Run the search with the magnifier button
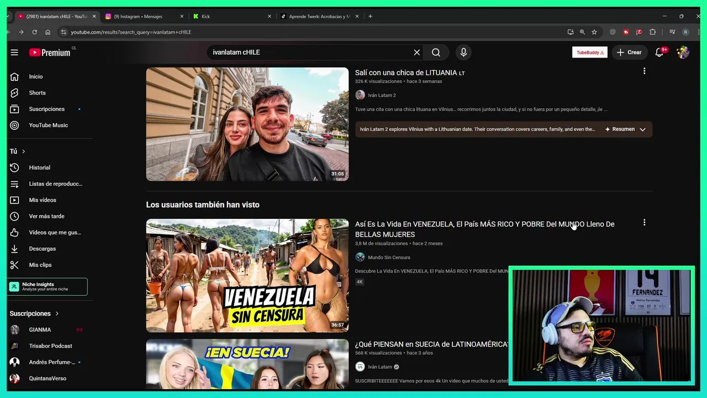The height and width of the screenshot is (398, 707). click(x=436, y=53)
